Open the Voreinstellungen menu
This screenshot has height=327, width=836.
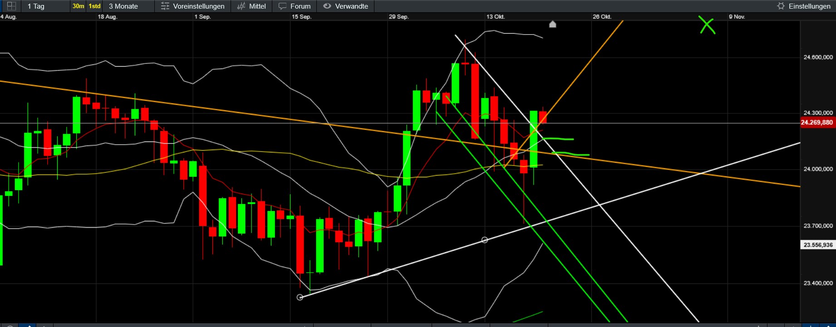pyautogui.click(x=199, y=6)
